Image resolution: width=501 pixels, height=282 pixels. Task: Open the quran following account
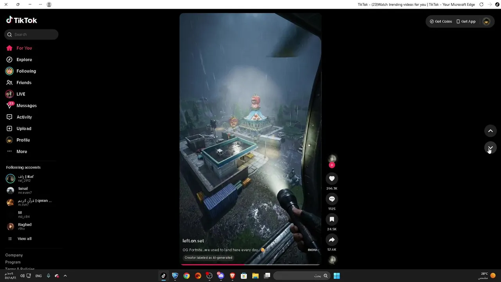[29, 202]
